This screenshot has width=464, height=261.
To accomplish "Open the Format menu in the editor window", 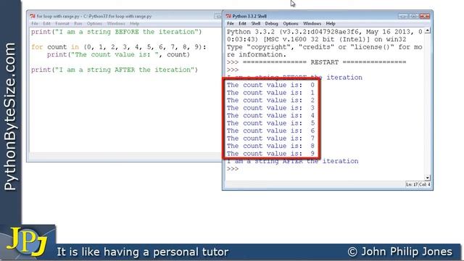I will (62, 23).
